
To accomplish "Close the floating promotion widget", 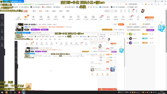I will click(162, 22).
